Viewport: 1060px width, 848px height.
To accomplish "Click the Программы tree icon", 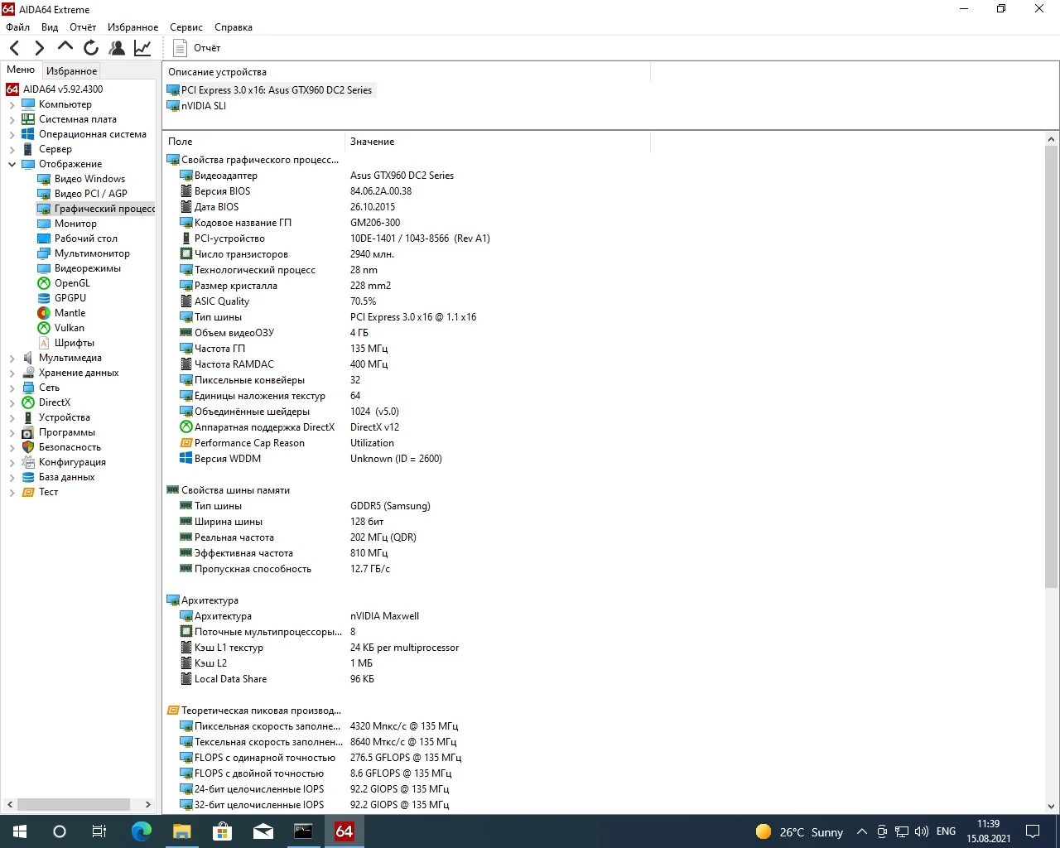I will point(28,432).
